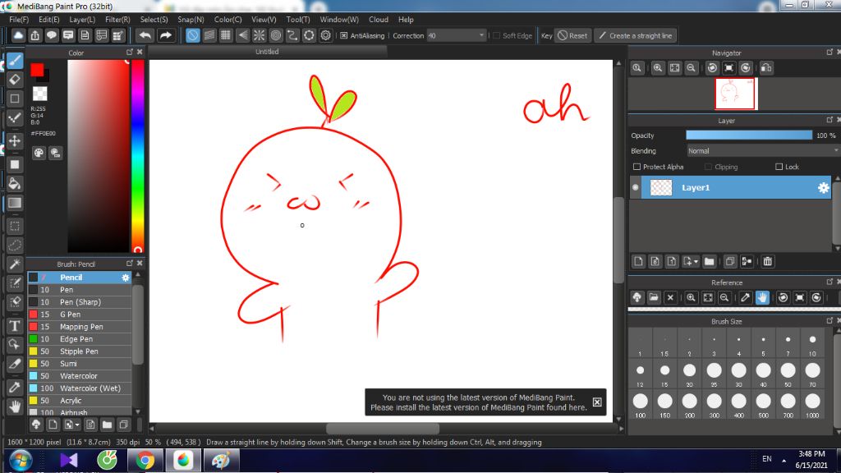Open Chrome from the Windows taskbar
This screenshot has width=841, height=473.
(x=145, y=460)
